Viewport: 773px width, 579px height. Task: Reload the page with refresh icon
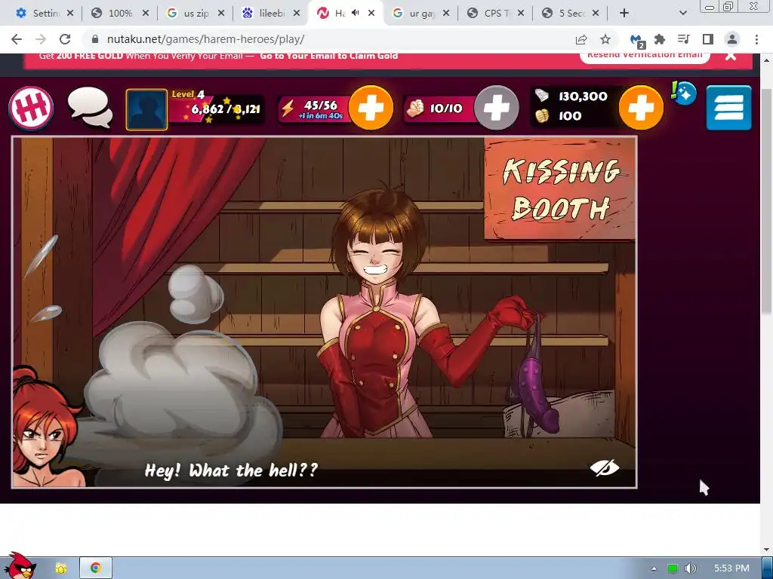coord(65,39)
